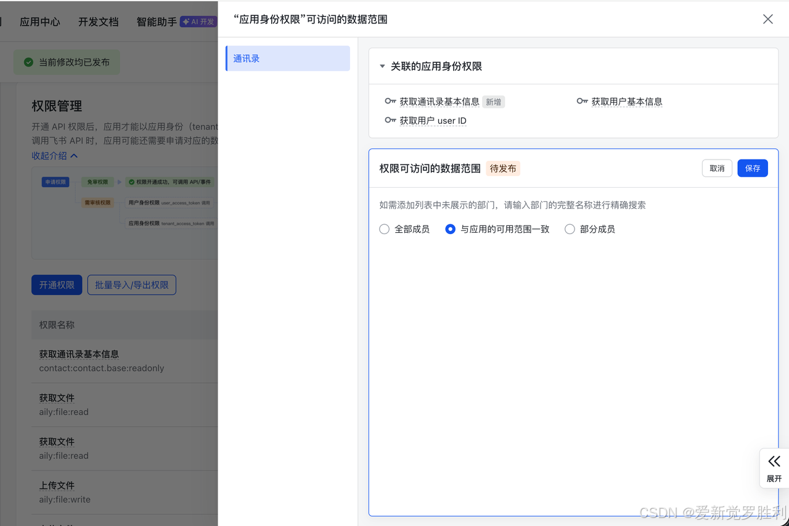Screen dimensions: 789x526
Task: Open 开发文档 in top navigation
Action: (x=99, y=22)
